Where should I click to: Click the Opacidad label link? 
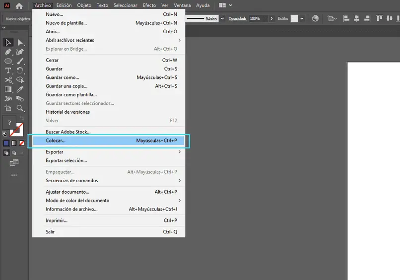coord(237,19)
